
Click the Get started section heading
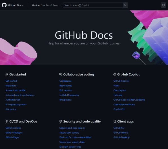click(x=17, y=74)
